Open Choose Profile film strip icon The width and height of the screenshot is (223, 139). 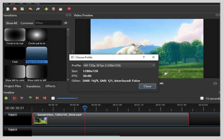[x=54, y=9]
